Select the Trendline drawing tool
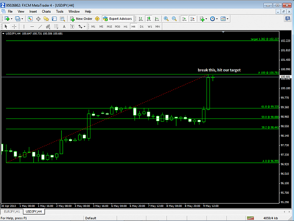This screenshot has height=221, width=294. point(40,27)
